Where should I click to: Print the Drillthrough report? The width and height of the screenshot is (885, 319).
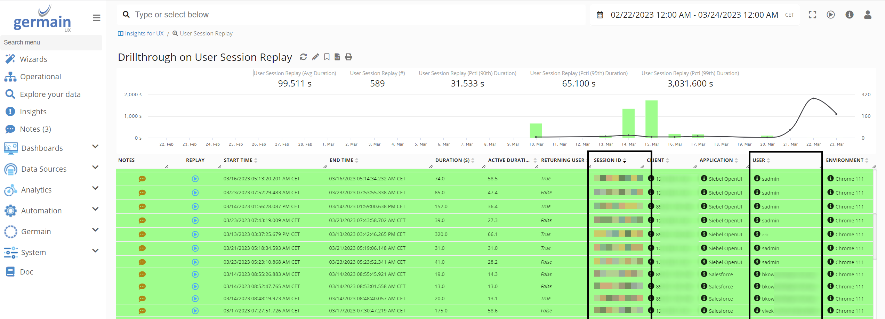[x=348, y=57]
